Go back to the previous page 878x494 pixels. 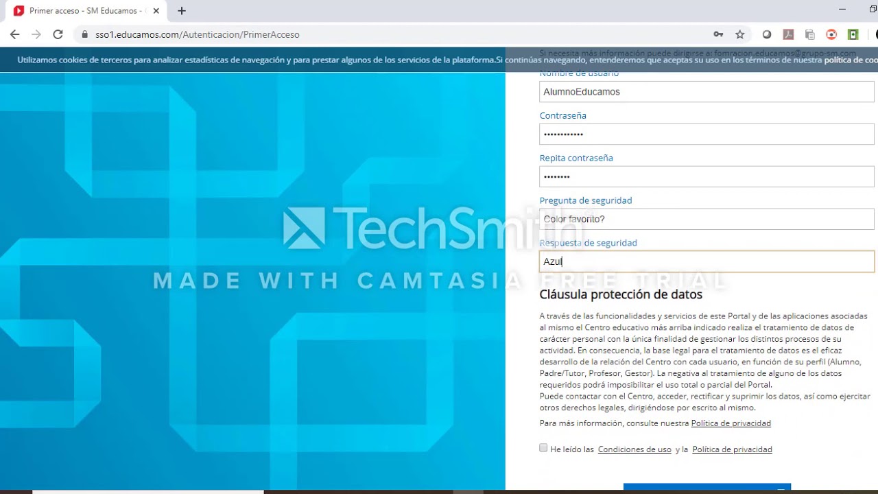coord(14,34)
